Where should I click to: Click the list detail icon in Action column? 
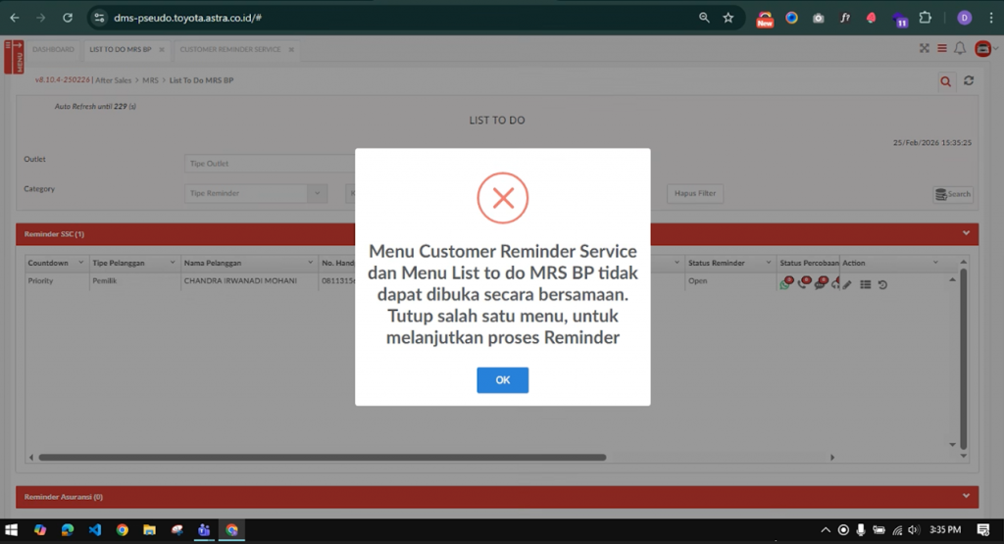coord(866,284)
